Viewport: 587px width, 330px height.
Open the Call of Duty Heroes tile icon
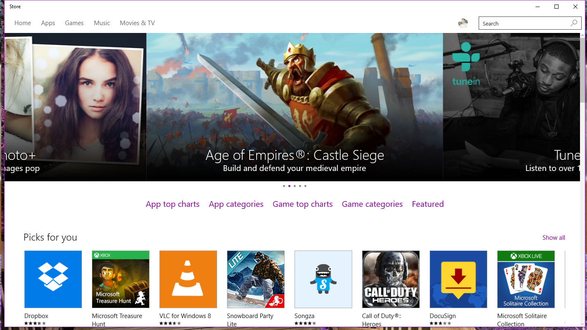(391, 279)
